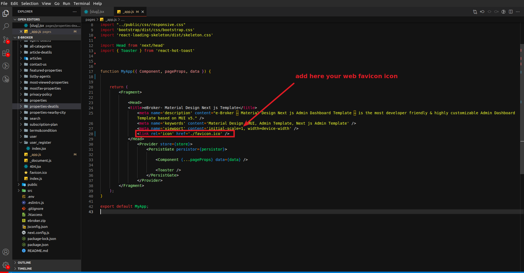
Task: Expand the subscription-plan folder
Action: tap(46, 124)
